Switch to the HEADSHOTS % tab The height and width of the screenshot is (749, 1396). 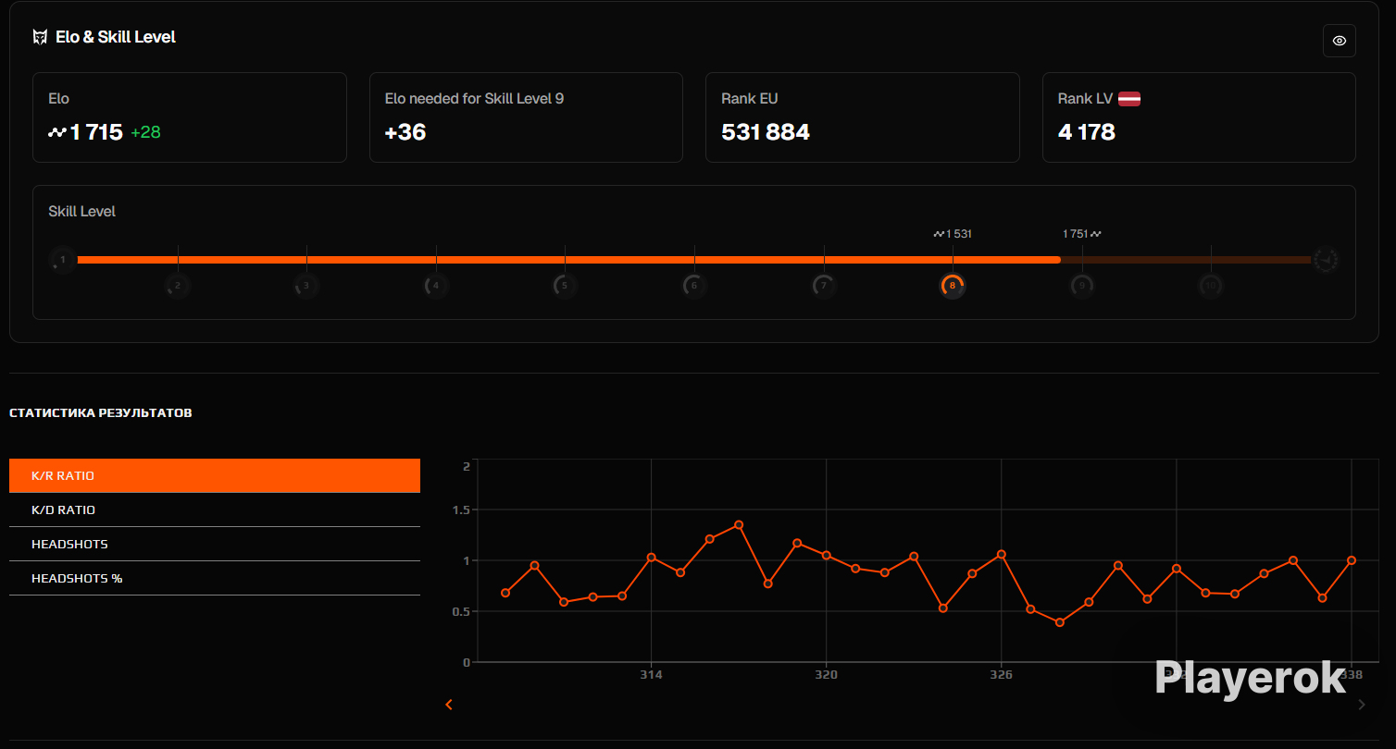click(x=215, y=578)
